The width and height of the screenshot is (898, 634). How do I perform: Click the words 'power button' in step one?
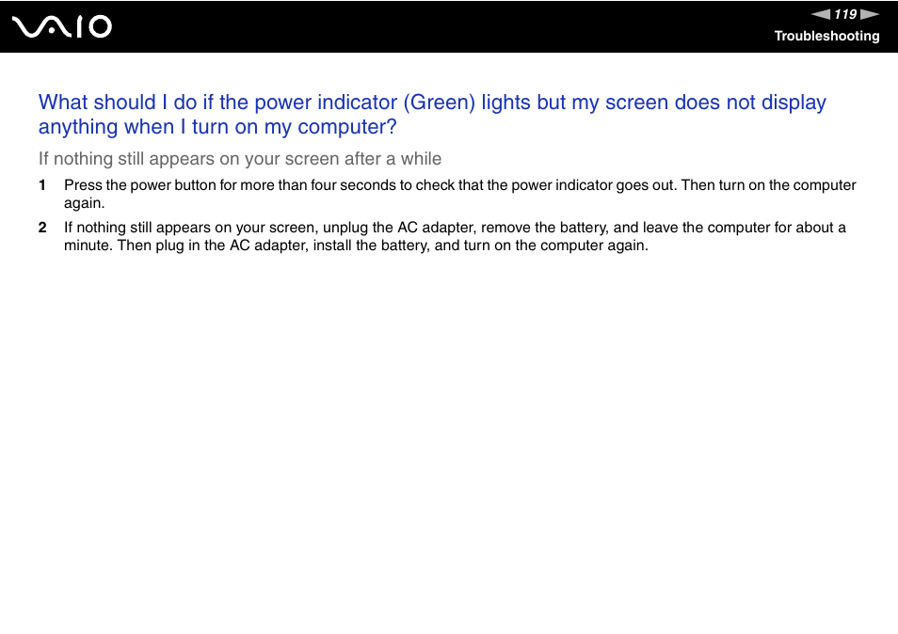173,185
